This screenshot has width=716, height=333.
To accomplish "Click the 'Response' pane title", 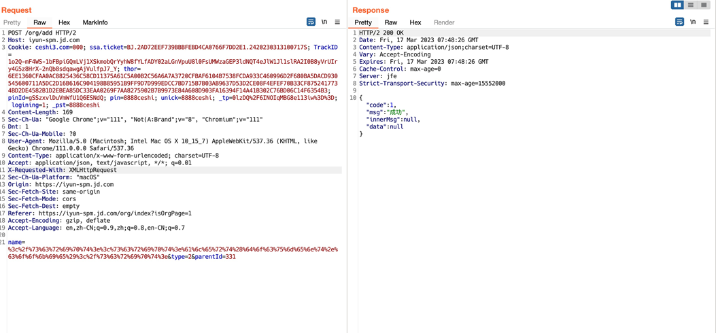I will click(371, 10).
